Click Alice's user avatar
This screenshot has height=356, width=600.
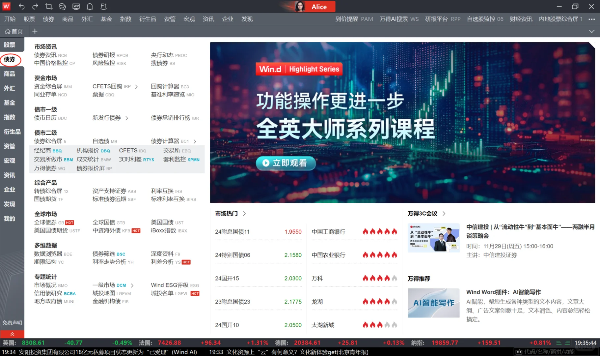tap(300, 6)
